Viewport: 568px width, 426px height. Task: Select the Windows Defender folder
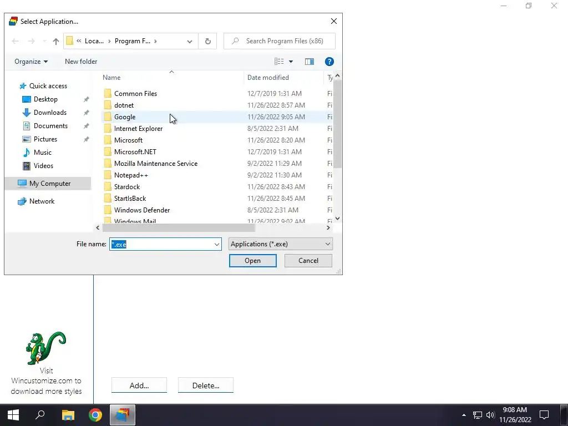[x=141, y=210]
